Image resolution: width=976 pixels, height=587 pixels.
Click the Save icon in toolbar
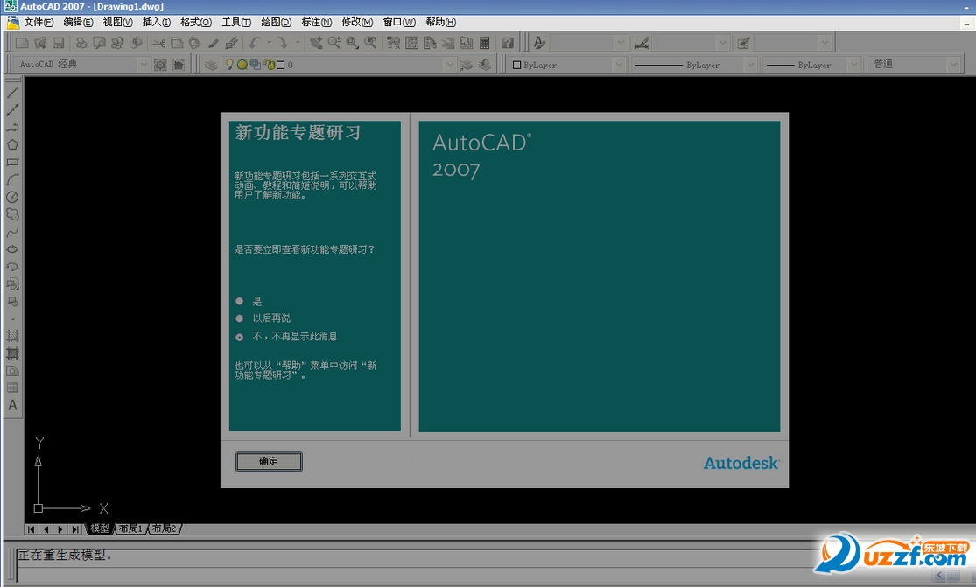click(58, 43)
